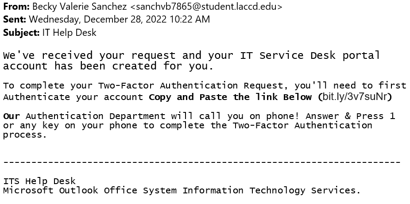Click 'Microsoft Outlook Office System' signature text
The image size is (410, 204).
coord(90,190)
